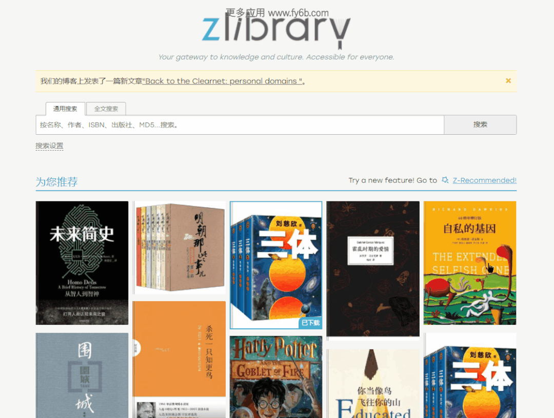The width and height of the screenshot is (554, 418).
Task: Open the Z-Recommended! link
Action: pyautogui.click(x=484, y=180)
